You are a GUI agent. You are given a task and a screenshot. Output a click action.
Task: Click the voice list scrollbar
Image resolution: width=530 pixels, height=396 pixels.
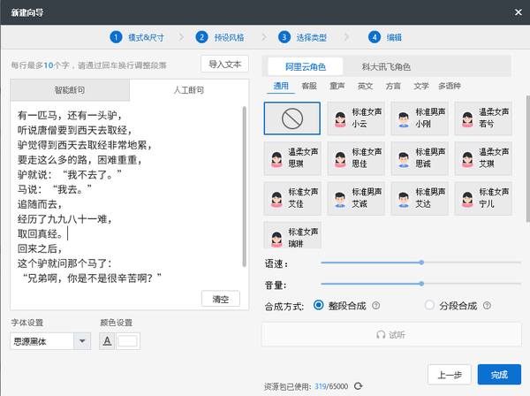pos(528,159)
